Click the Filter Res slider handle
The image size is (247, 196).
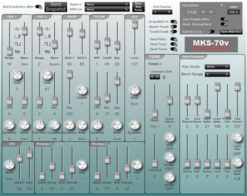[x=117, y=45]
